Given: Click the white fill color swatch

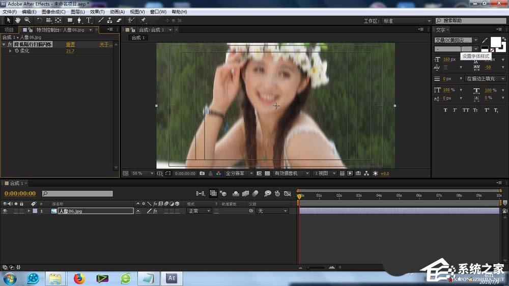Looking at the screenshot, I should tap(495, 42).
